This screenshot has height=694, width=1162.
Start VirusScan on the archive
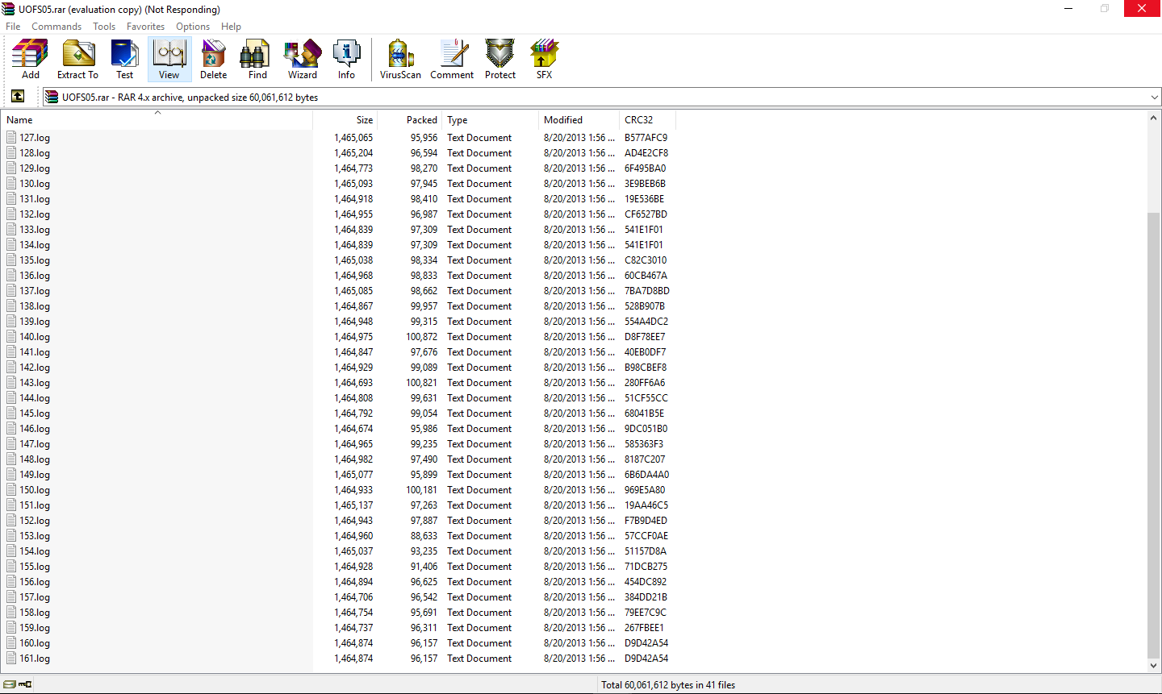point(400,60)
